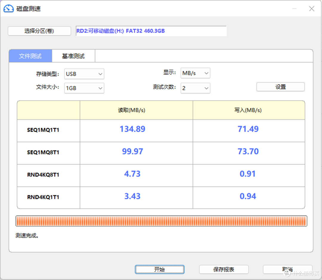Image resolution: width=322 pixels, height=280 pixels.
Task: Select the SEQ1MQ1T1 row label
Action: click(x=43, y=130)
